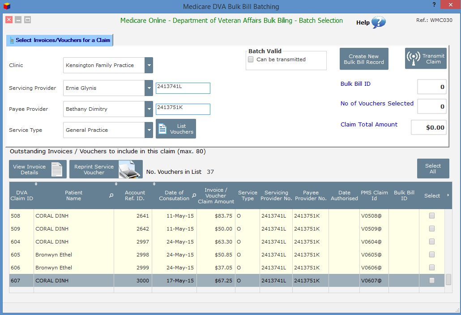Click Reprint Service Voucher button label
Viewport: 461px width, 315px height.
[94, 169]
